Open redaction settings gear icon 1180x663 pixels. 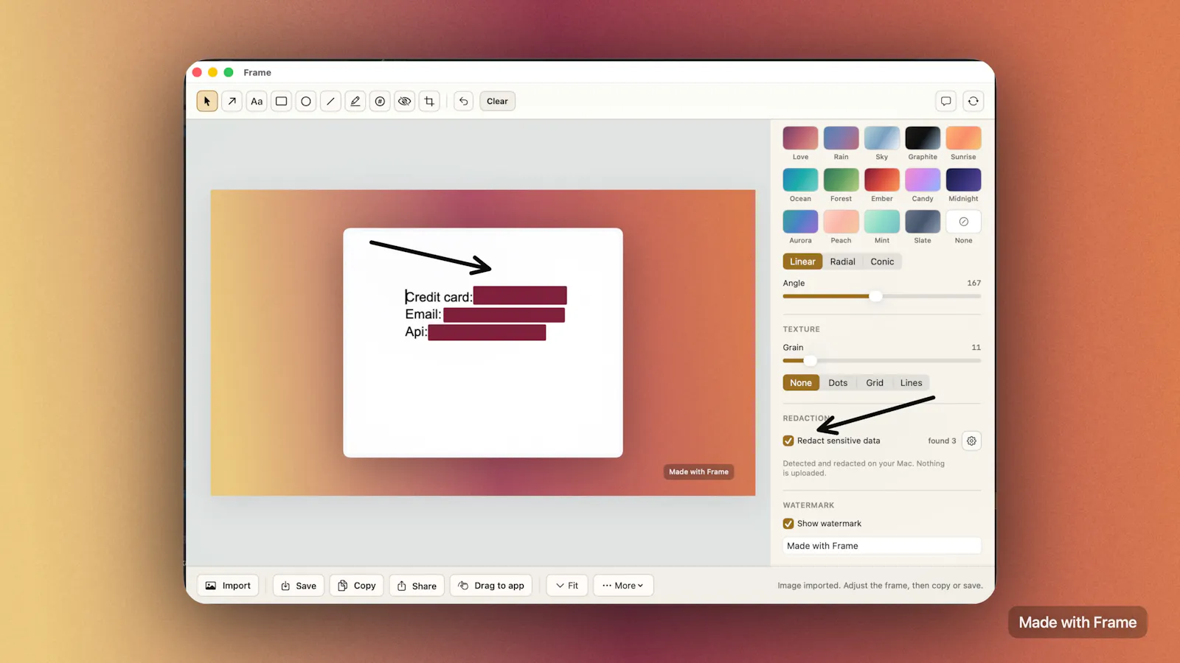972,441
